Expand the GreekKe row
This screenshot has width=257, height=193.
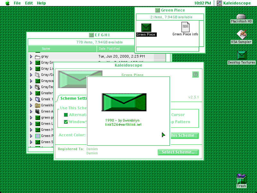point(31,106)
